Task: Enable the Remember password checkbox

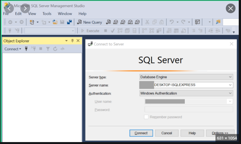Action: click(146, 117)
